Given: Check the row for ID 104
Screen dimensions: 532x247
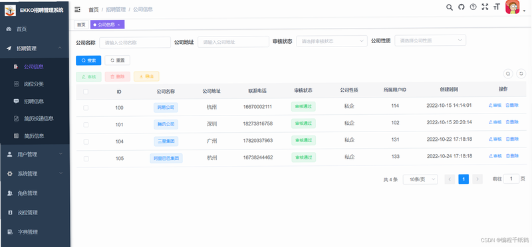Looking at the screenshot, I should tap(86, 141).
